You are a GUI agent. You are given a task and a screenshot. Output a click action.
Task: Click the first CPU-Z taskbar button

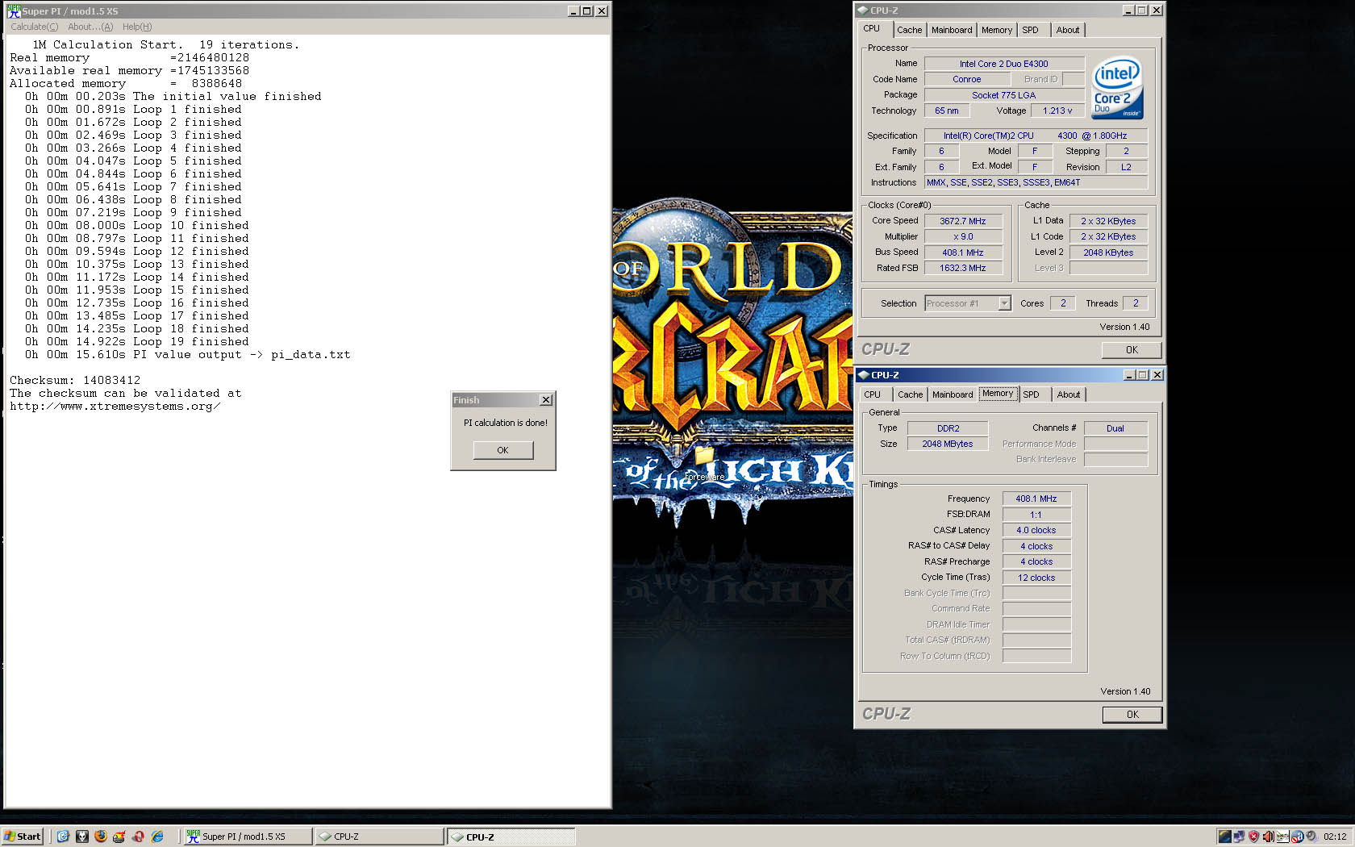pyautogui.click(x=378, y=837)
